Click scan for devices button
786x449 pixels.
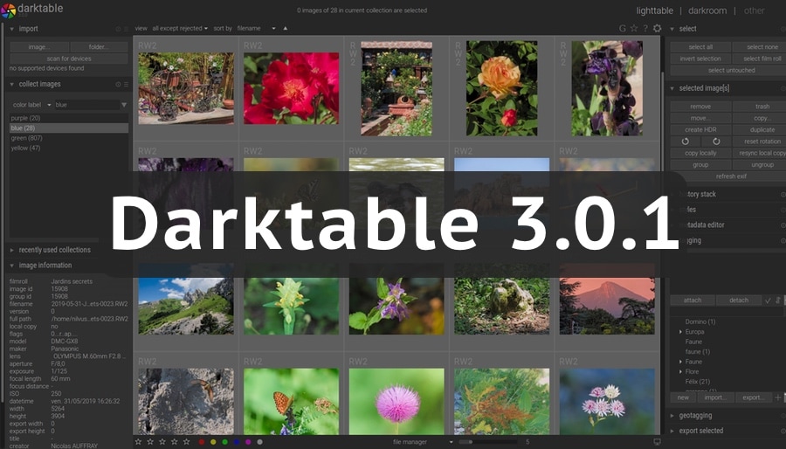69,59
